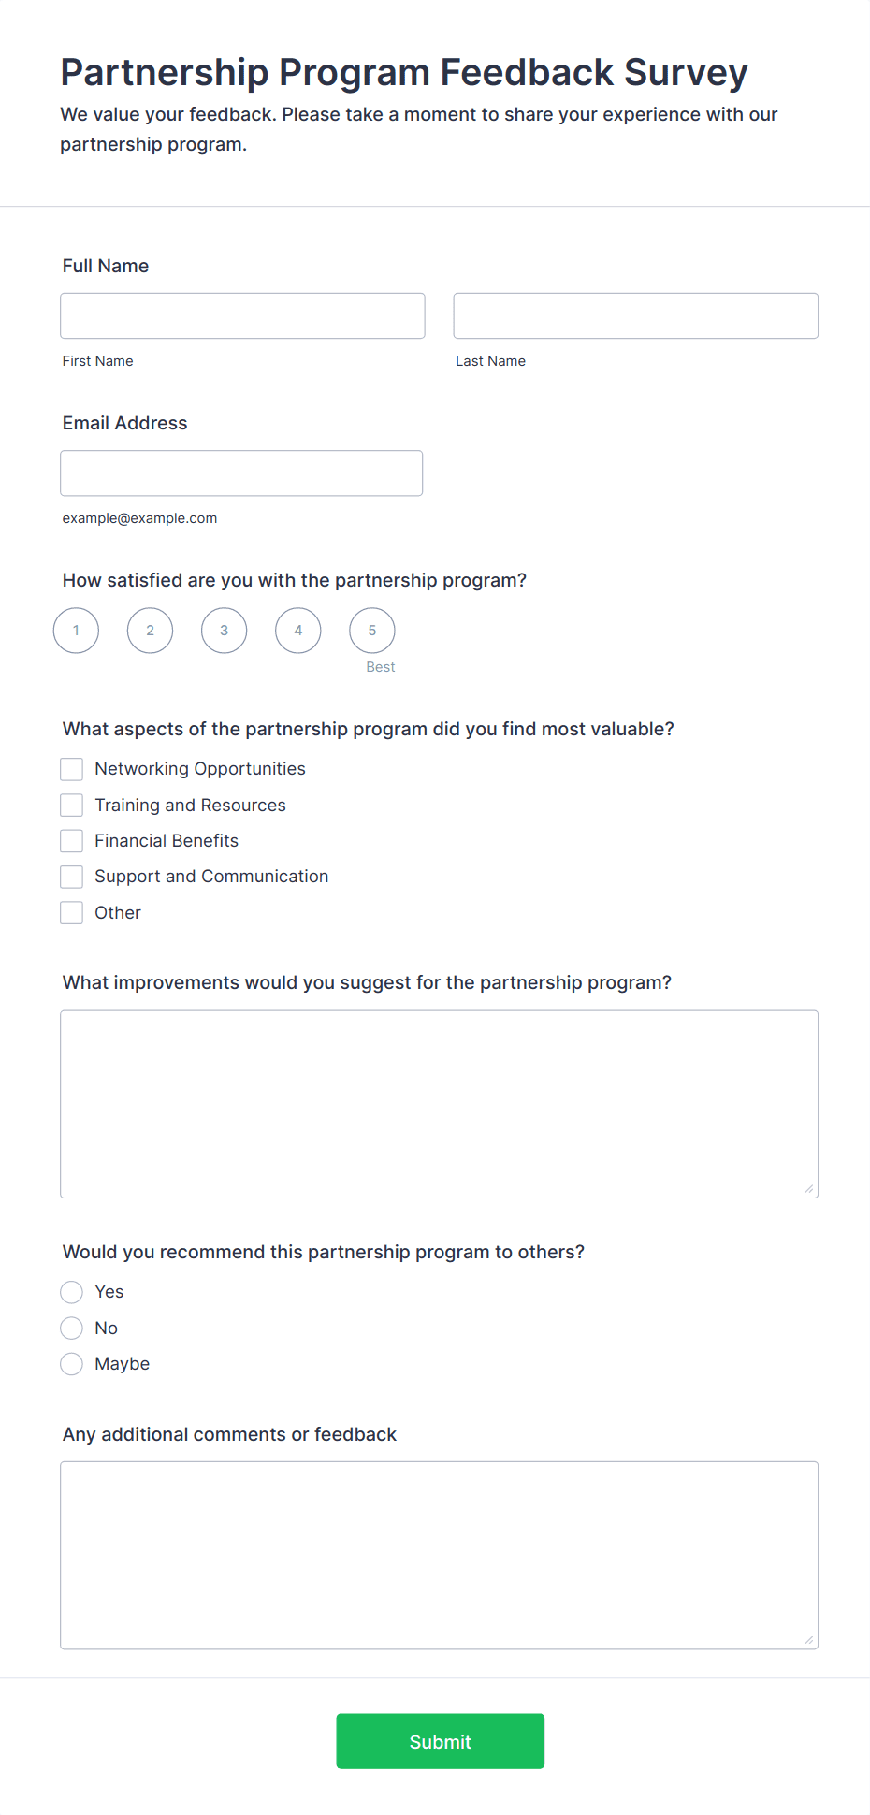Choose No for recommending the program
870x1815 pixels.
tap(72, 1329)
